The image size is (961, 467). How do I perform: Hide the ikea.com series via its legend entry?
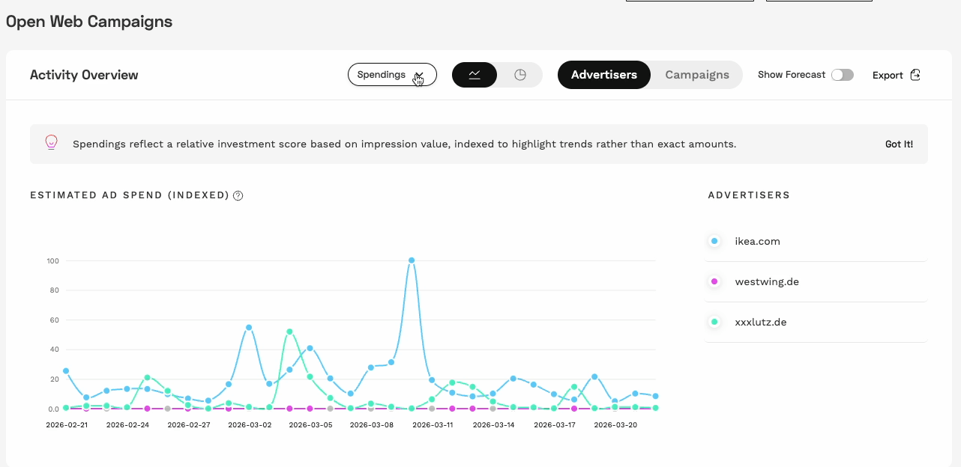757,241
